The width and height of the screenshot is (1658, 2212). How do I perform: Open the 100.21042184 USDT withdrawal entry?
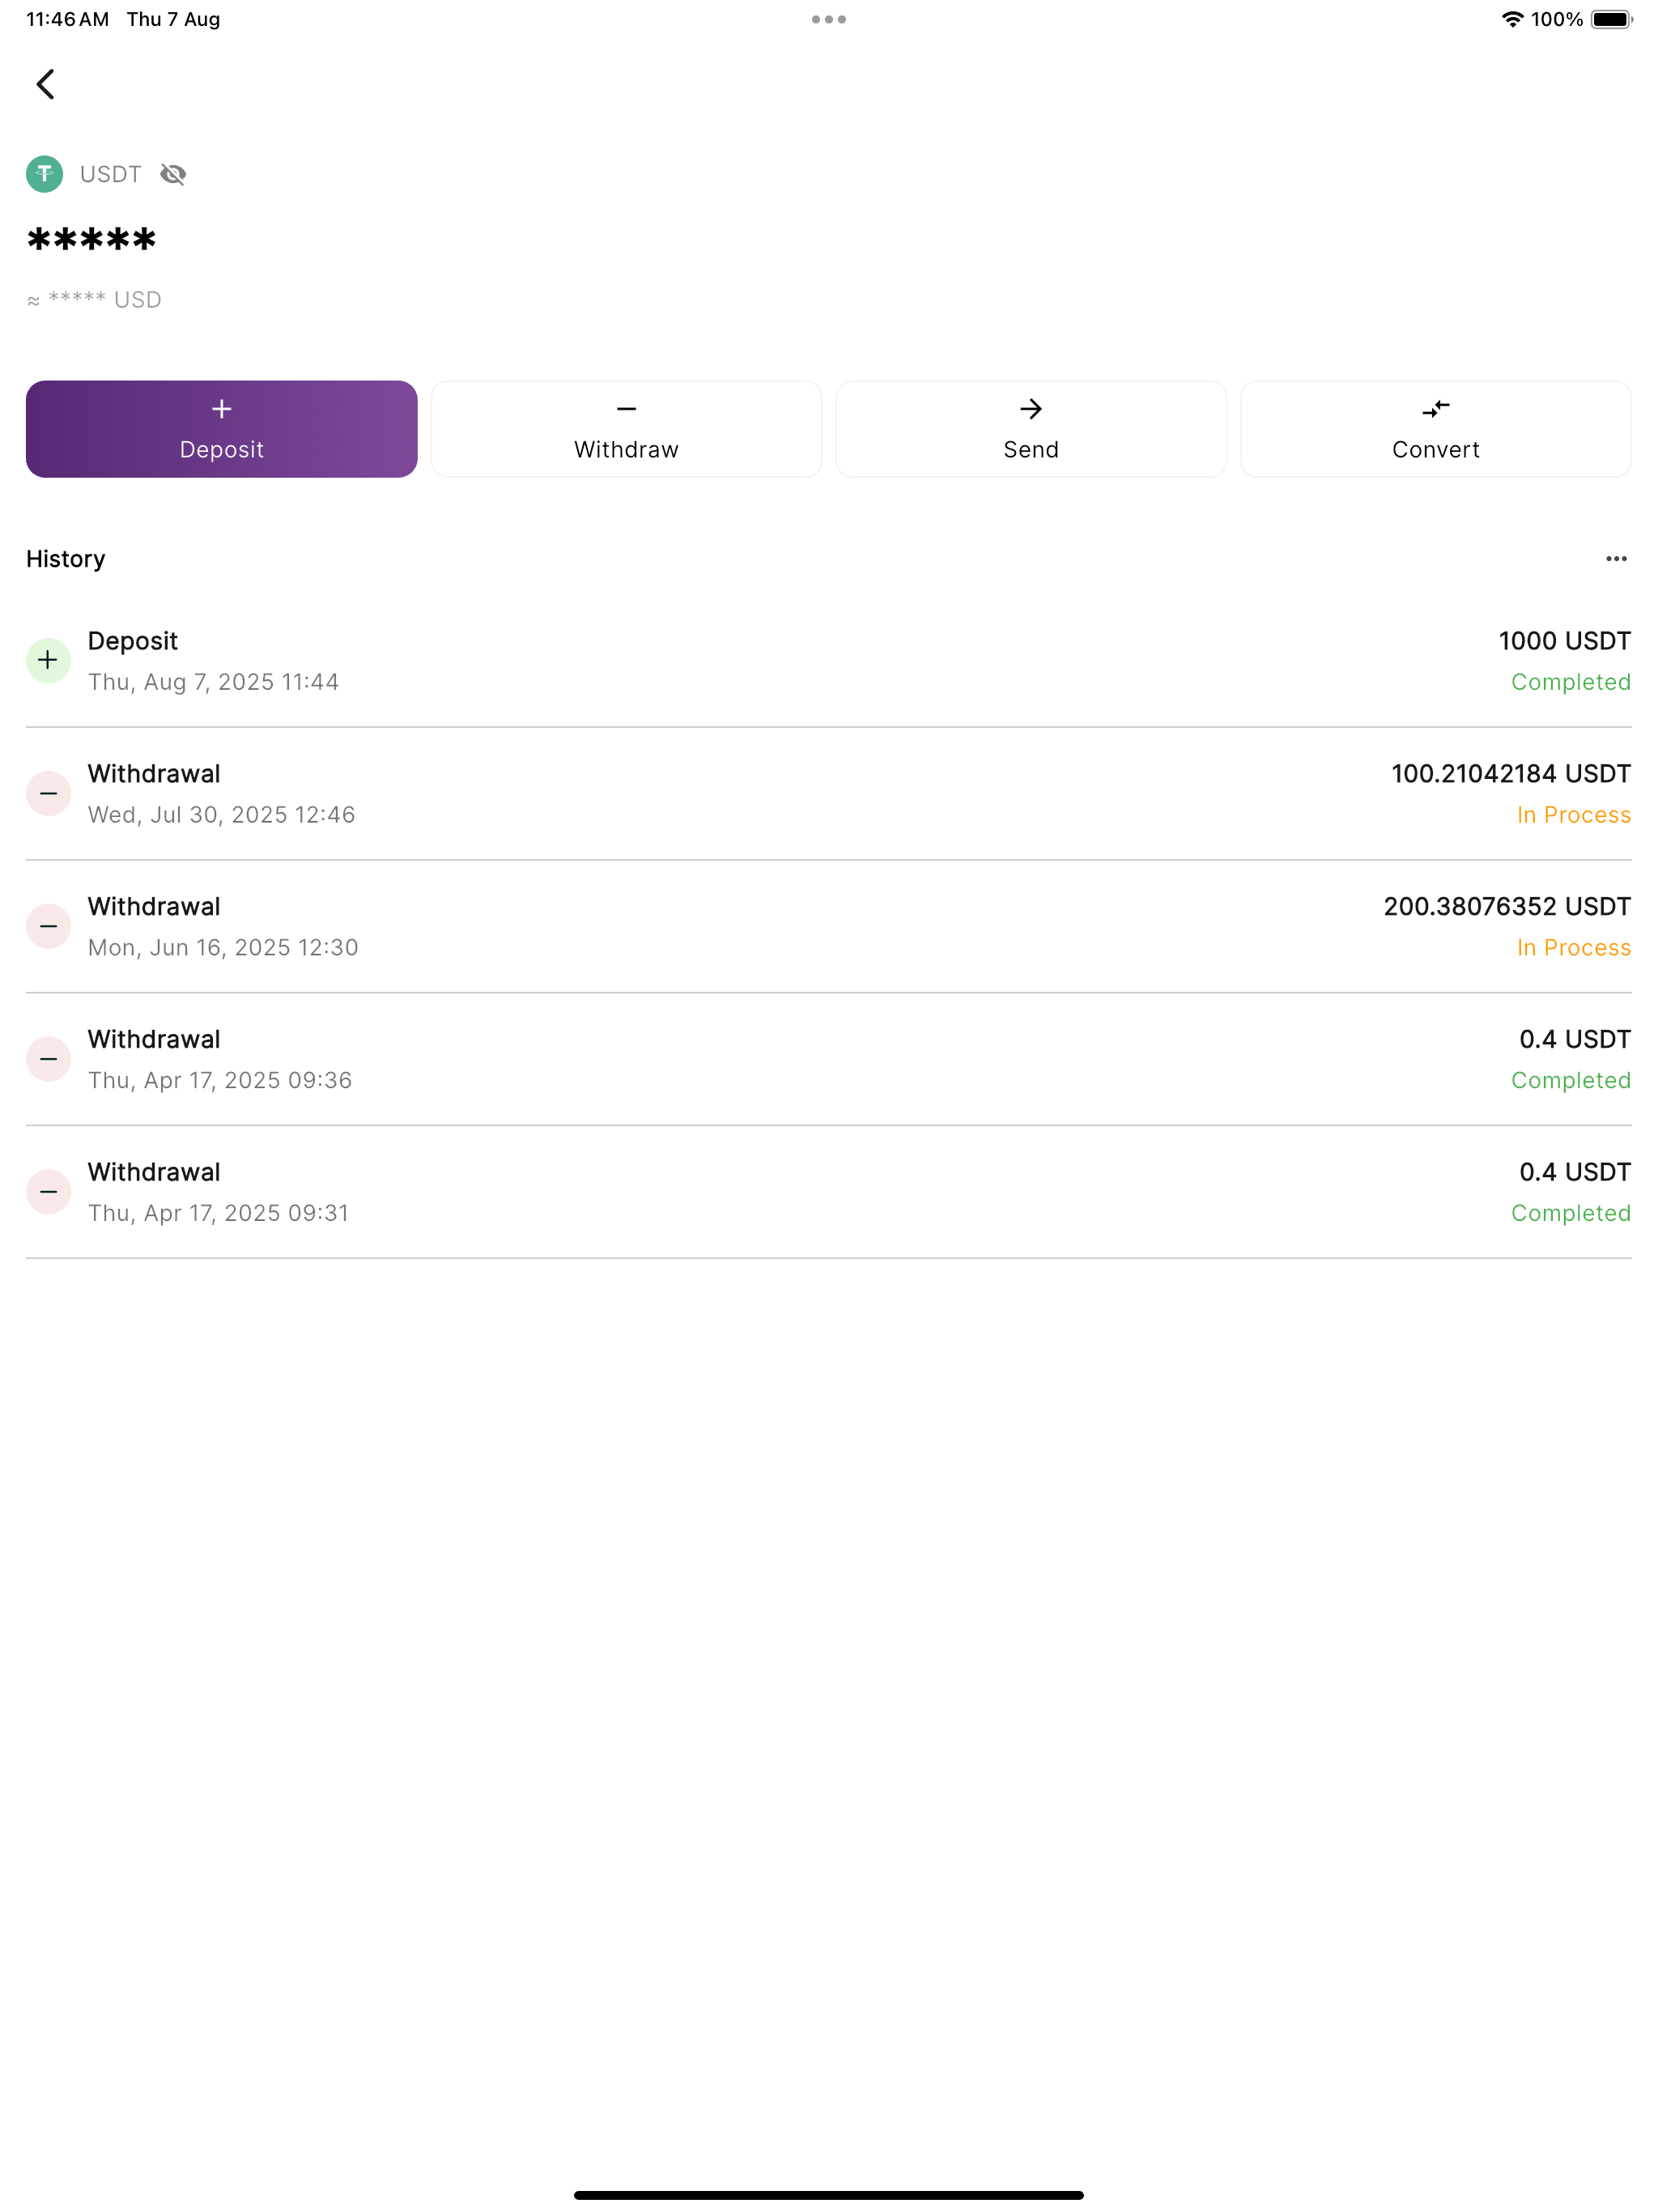[829, 794]
